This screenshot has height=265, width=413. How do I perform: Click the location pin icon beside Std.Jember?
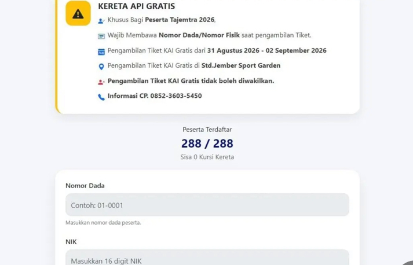click(101, 67)
